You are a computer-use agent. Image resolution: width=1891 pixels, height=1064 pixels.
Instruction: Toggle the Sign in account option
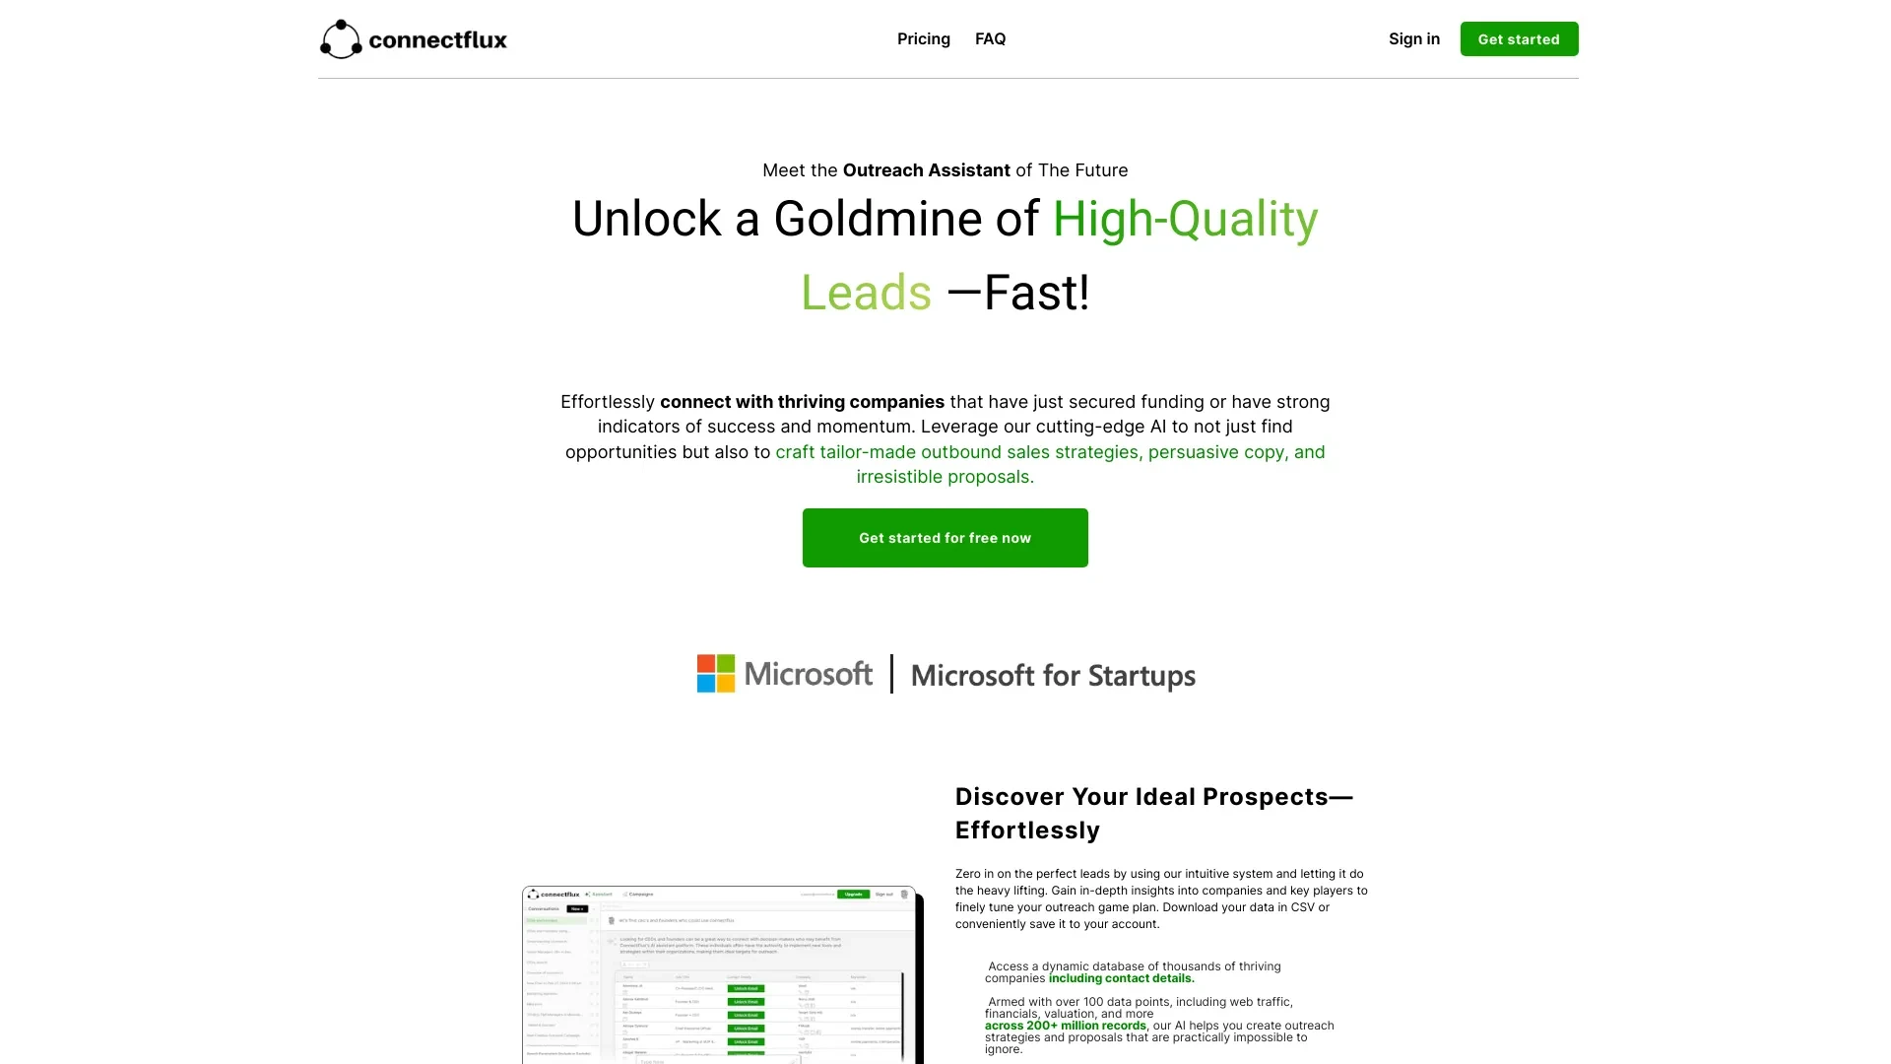click(1413, 39)
